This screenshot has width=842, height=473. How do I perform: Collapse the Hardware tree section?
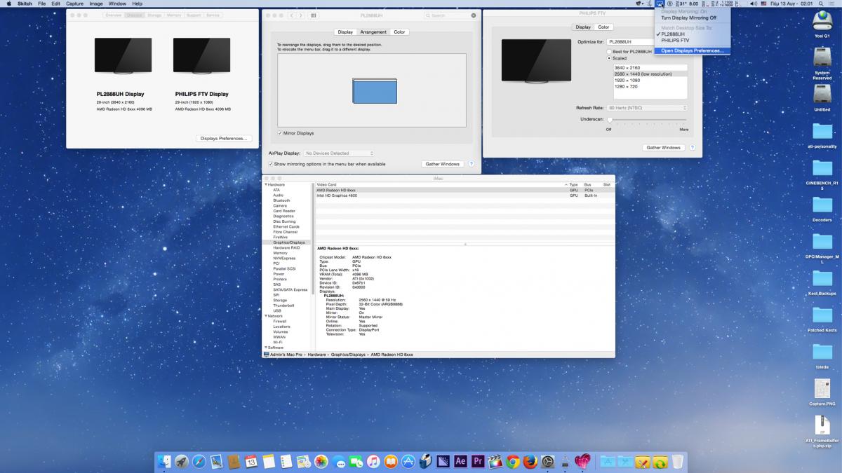click(x=265, y=184)
